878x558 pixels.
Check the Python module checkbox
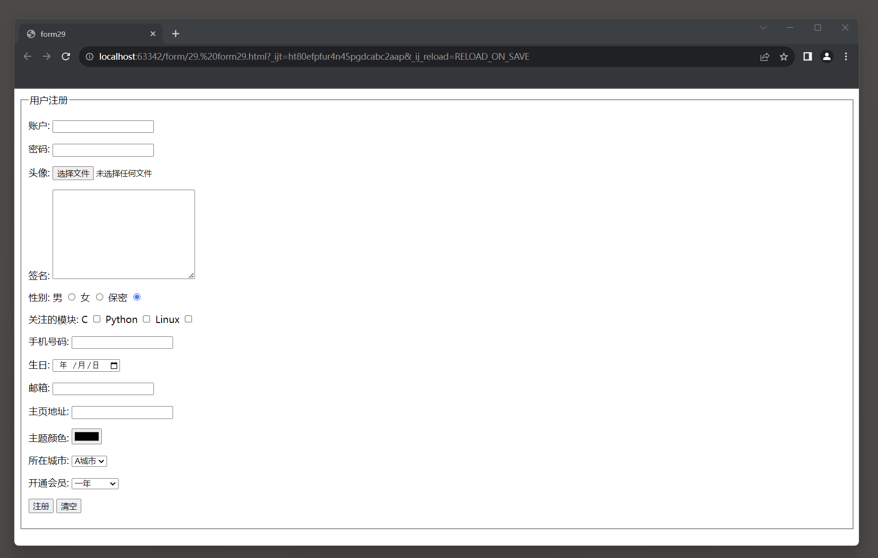[x=146, y=319]
